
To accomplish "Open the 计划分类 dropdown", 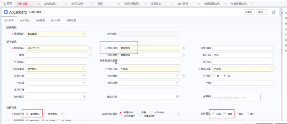I will coord(84,76).
